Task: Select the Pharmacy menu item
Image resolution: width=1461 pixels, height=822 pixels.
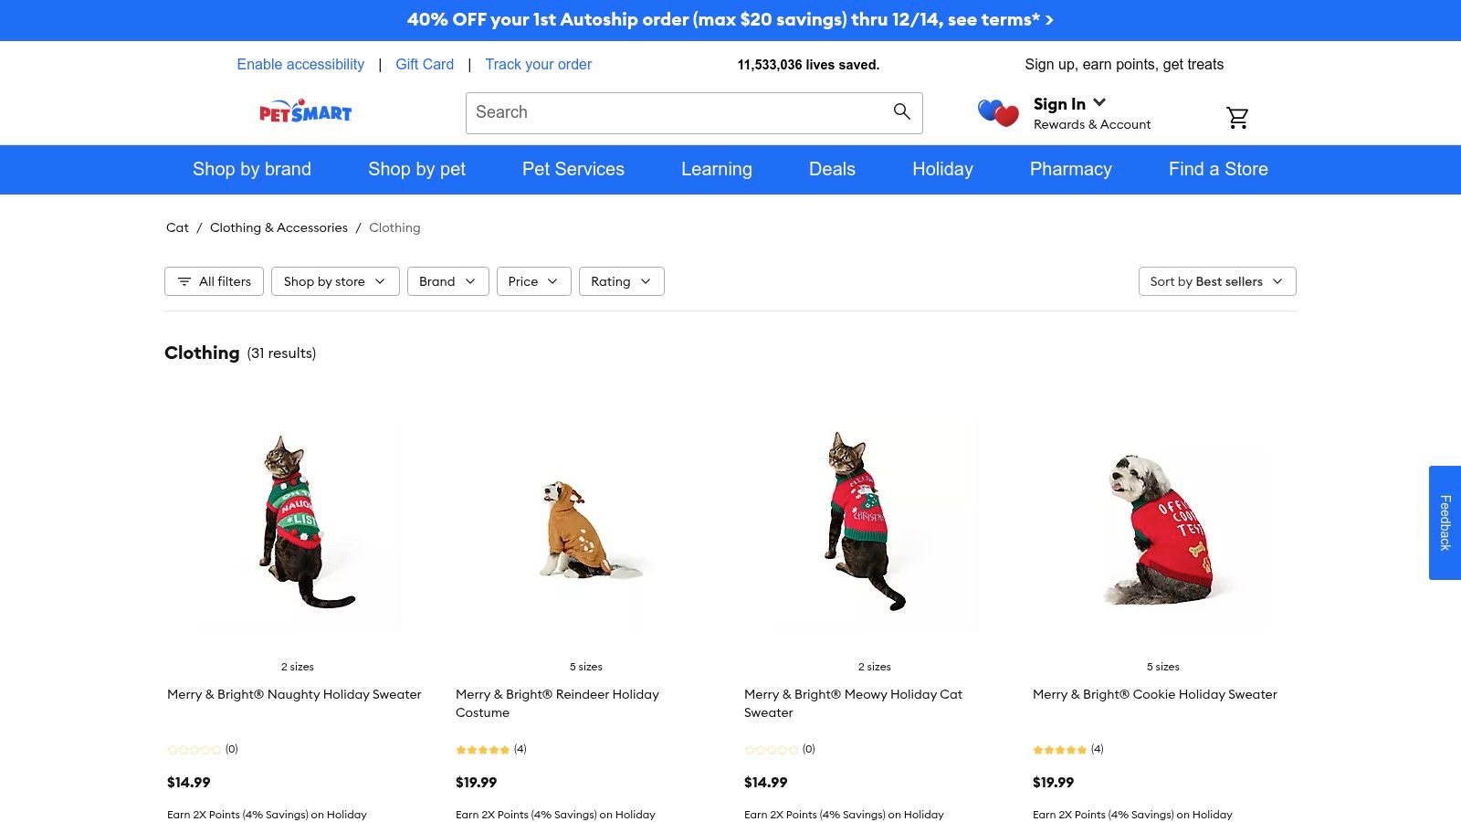Action: point(1070,169)
